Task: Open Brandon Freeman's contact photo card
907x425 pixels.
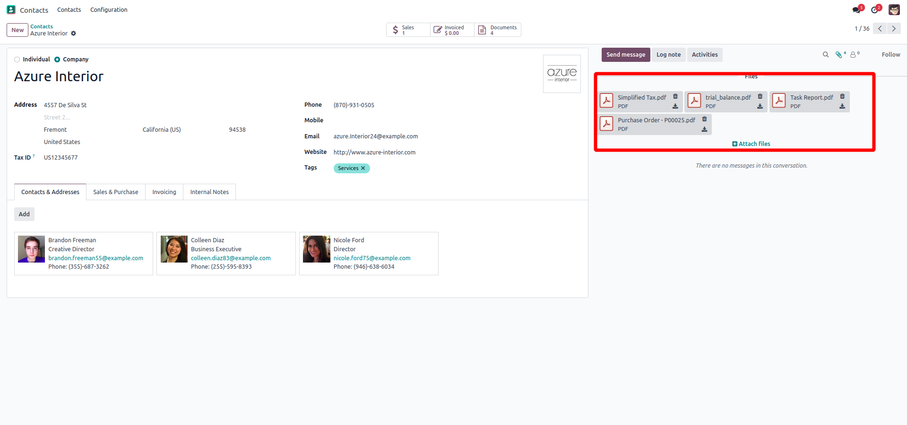Action: [x=31, y=249]
